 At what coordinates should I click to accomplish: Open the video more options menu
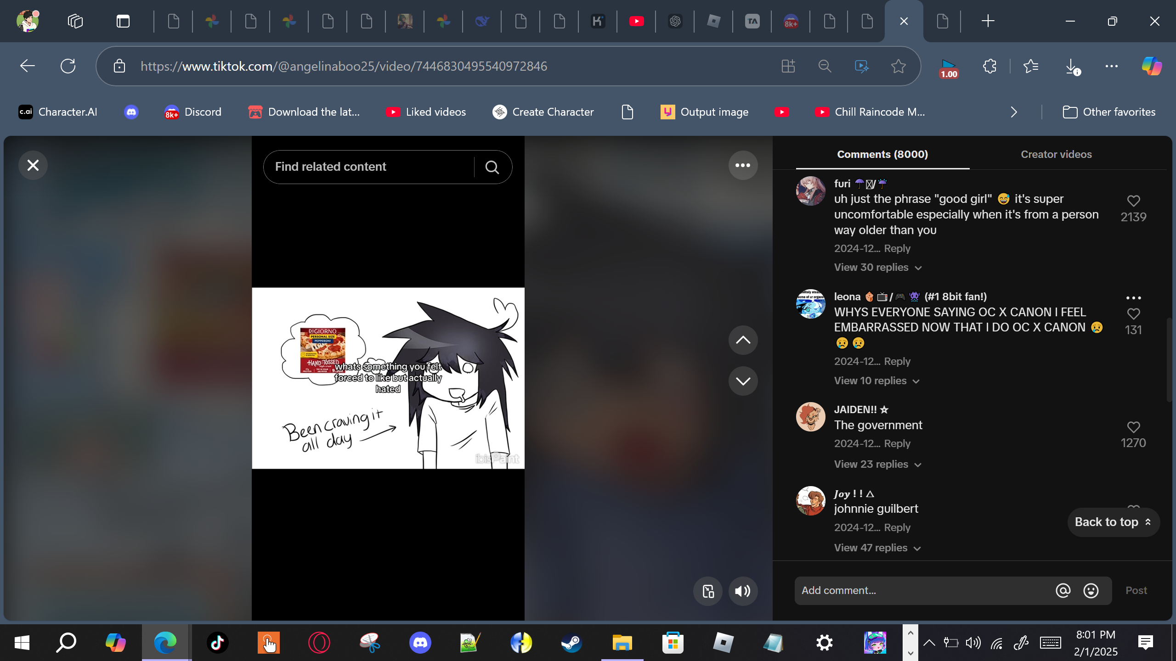[742, 165]
